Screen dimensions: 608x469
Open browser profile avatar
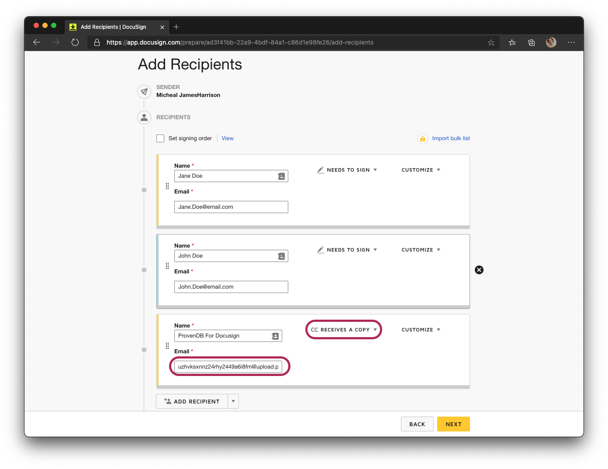pos(551,42)
